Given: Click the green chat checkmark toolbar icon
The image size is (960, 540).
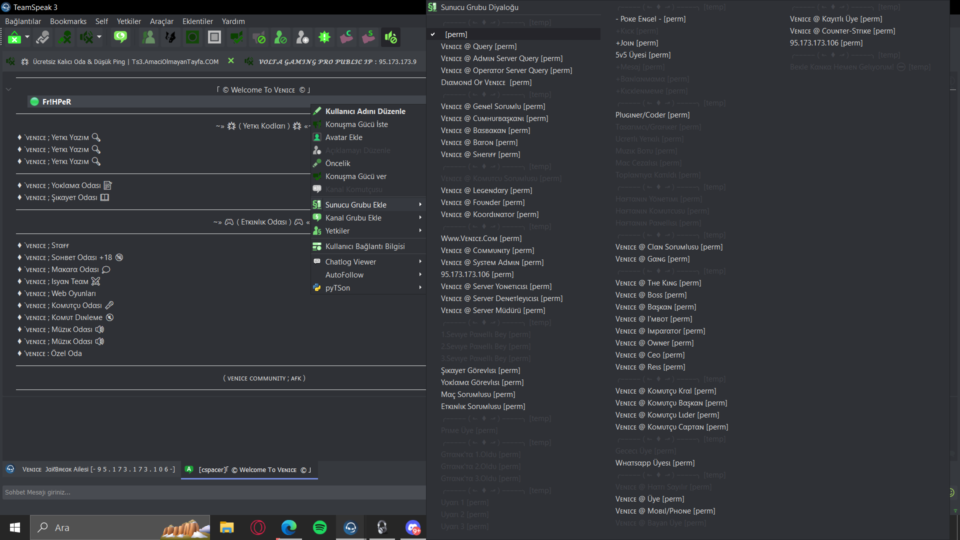Looking at the screenshot, I should pos(236,37).
